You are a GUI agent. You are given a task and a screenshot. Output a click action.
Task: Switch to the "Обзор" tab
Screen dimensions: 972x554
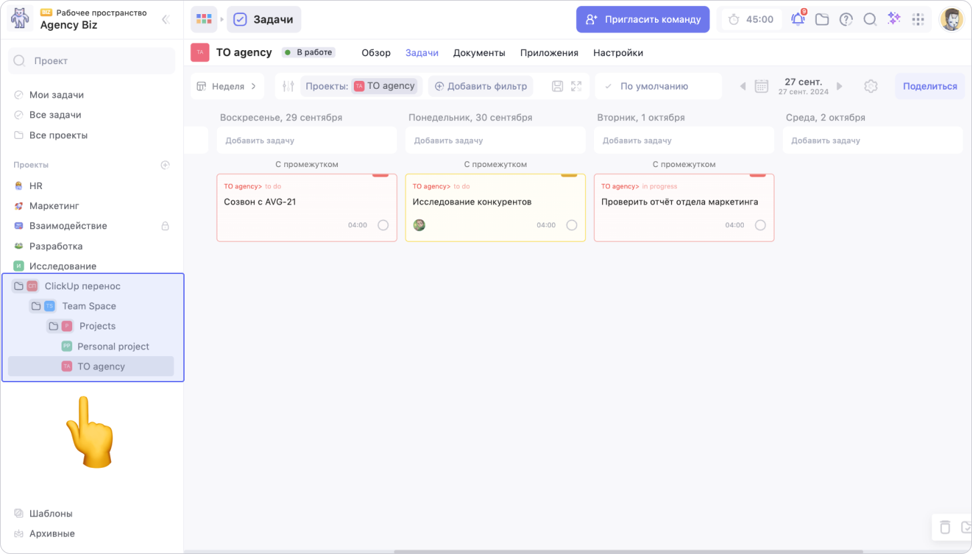376,53
